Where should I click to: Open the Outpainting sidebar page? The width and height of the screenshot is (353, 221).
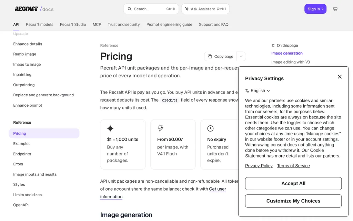(24, 85)
